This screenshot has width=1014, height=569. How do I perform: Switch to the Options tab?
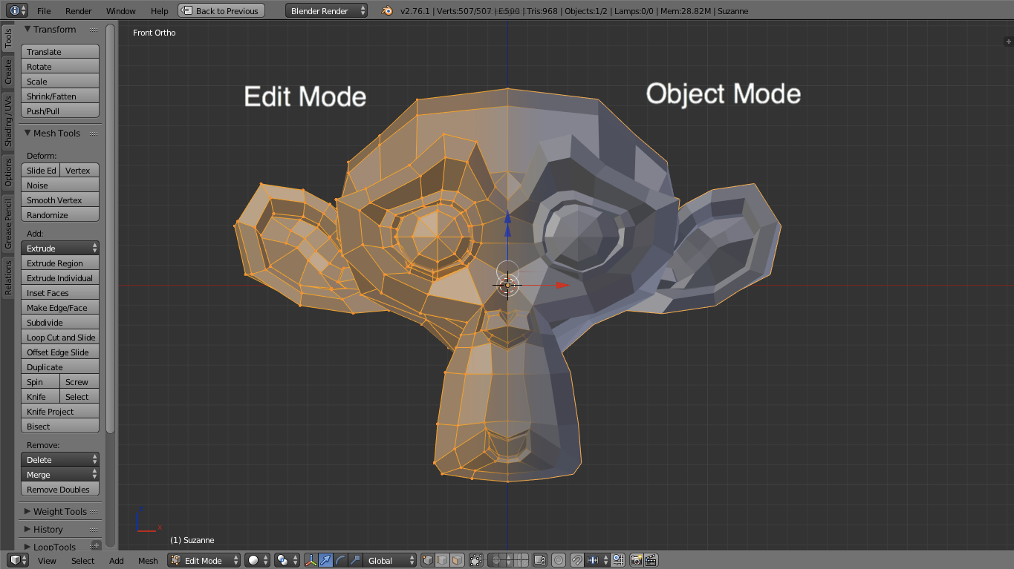(x=8, y=171)
